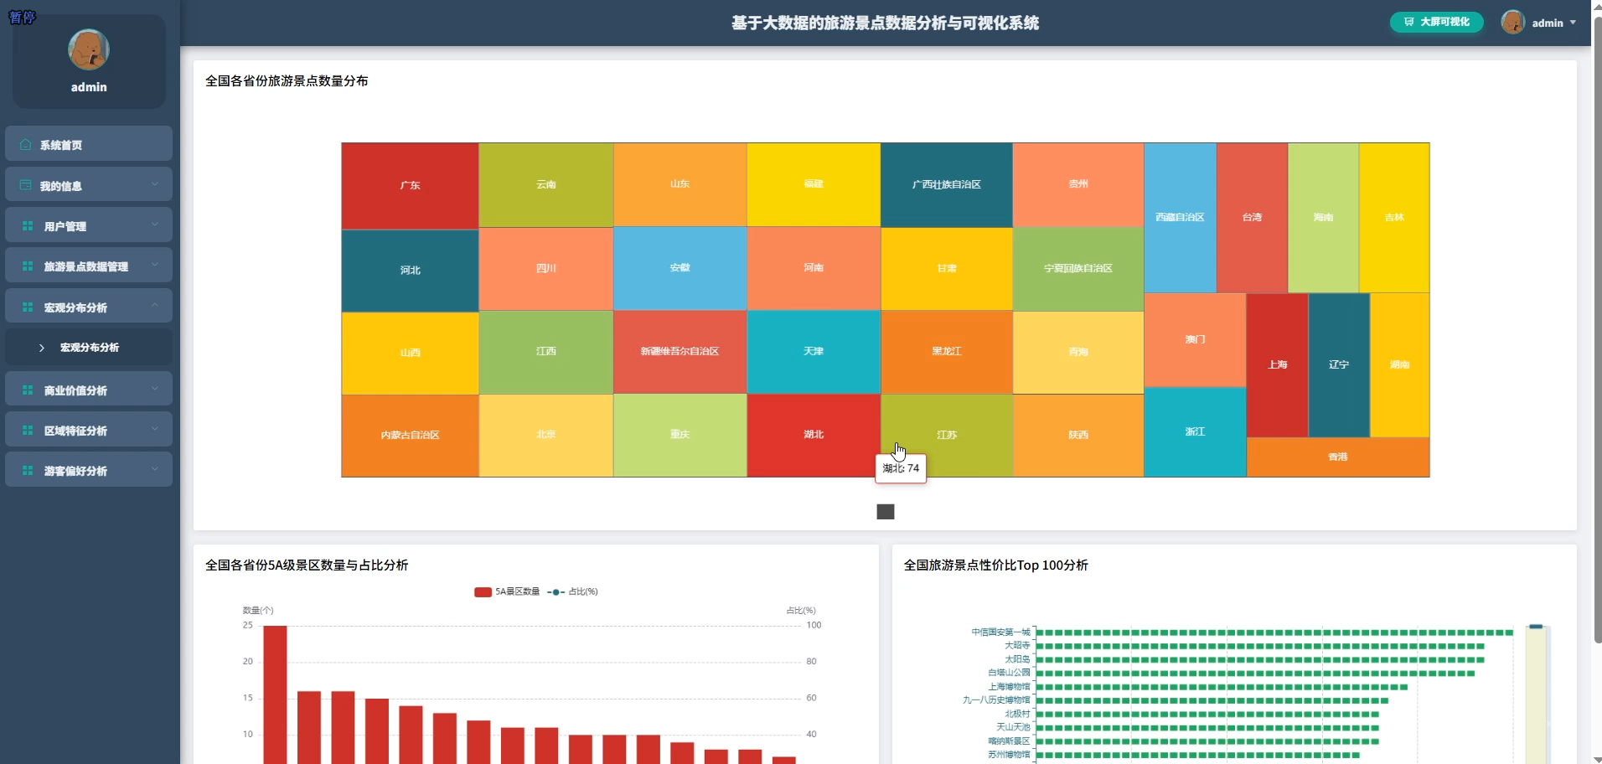Open 游客偏好分析 menu item
The image size is (1602, 764).
(x=89, y=469)
